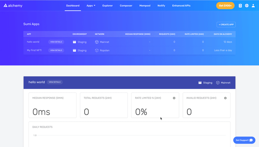Click Rate Limited info icon
Image resolution: width=259 pixels, height=147 pixels.
click(x=174, y=98)
